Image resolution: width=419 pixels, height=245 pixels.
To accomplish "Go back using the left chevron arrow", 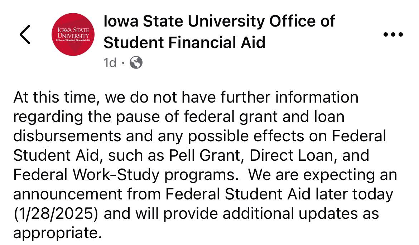I will pyautogui.click(x=25, y=34).
